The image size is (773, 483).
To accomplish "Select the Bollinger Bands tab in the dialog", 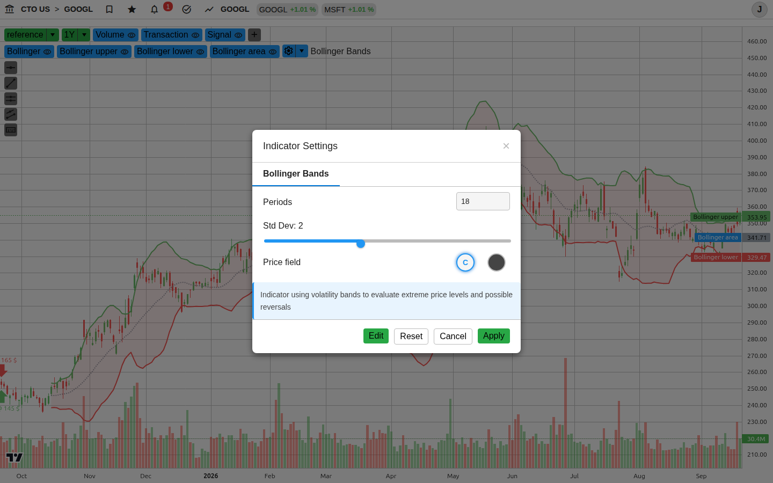I will pos(296,174).
